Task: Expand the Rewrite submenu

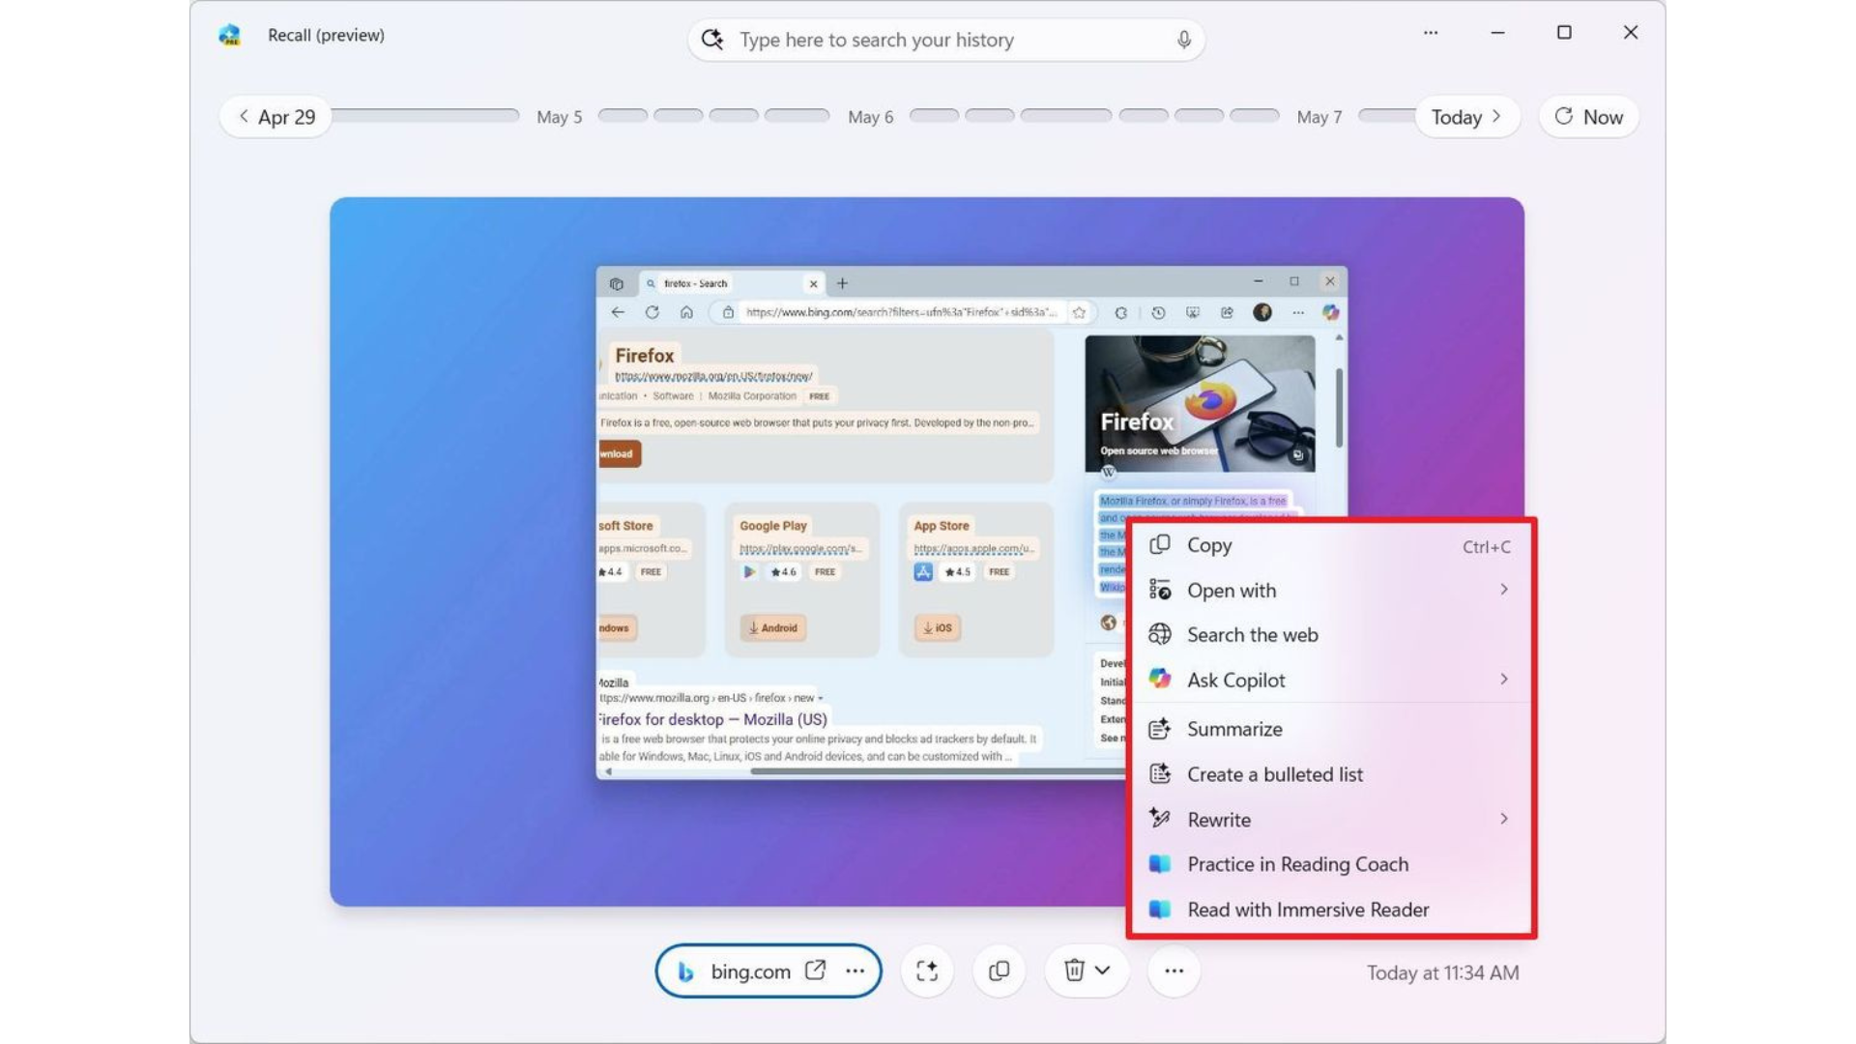Action: (x=1504, y=819)
